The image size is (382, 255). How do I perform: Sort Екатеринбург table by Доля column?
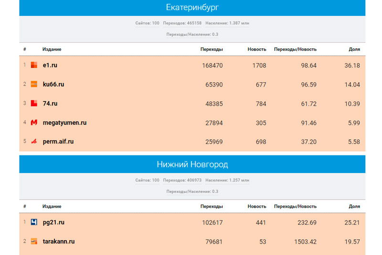[354, 49]
